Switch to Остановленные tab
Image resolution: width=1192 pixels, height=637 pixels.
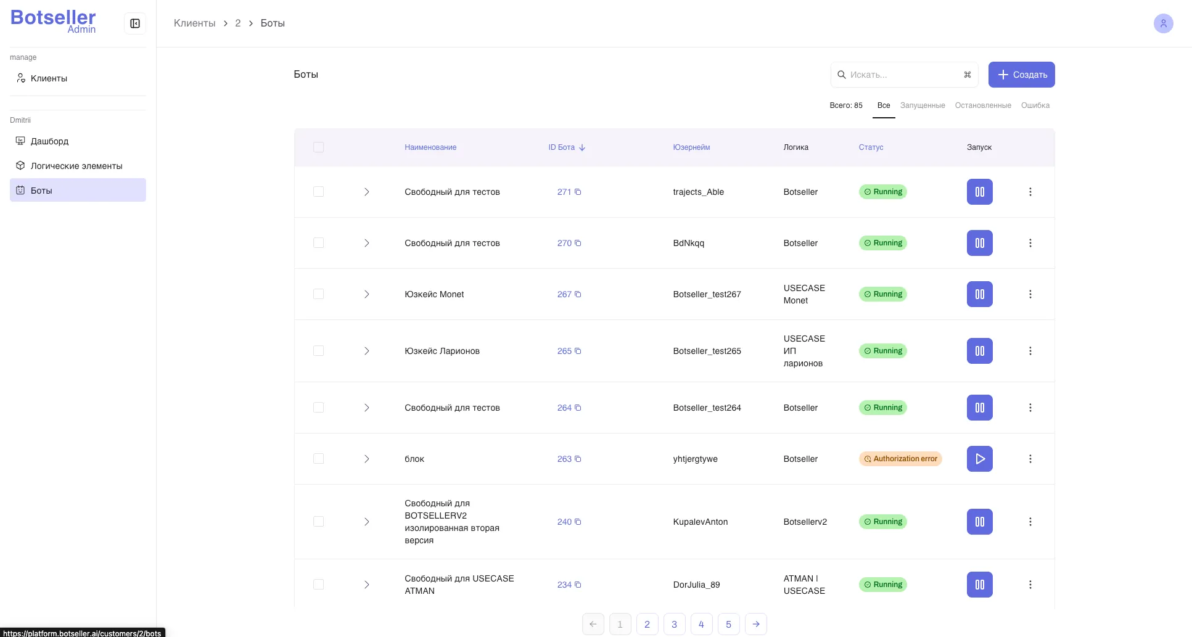[x=982, y=105]
